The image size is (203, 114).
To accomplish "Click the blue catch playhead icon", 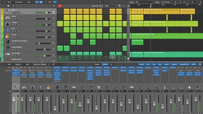I will click(55, 2).
